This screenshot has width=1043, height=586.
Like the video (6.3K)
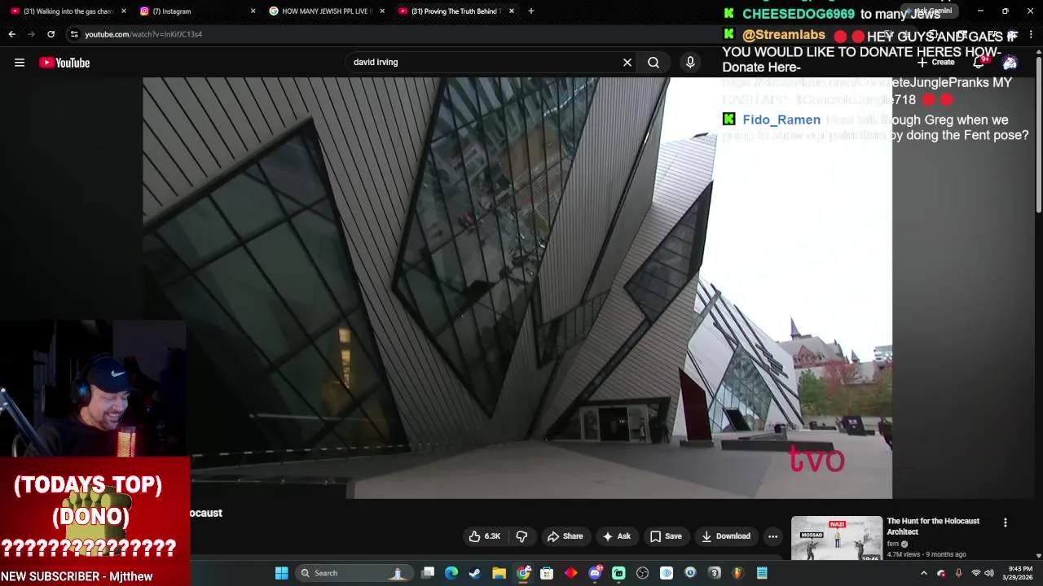[x=485, y=536]
